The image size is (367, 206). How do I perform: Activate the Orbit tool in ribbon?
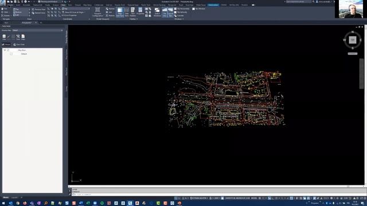[5, 12]
